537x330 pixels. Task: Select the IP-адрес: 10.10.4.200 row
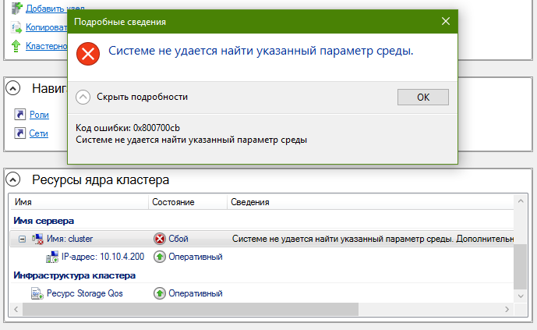coord(262,257)
